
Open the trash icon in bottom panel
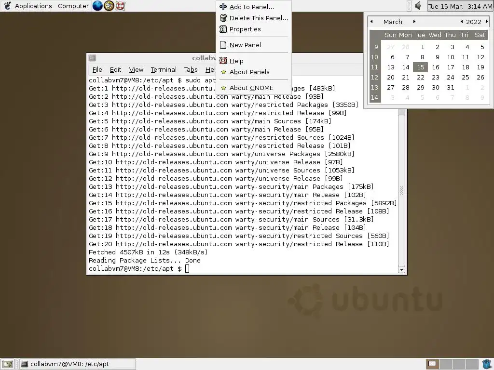486,364
